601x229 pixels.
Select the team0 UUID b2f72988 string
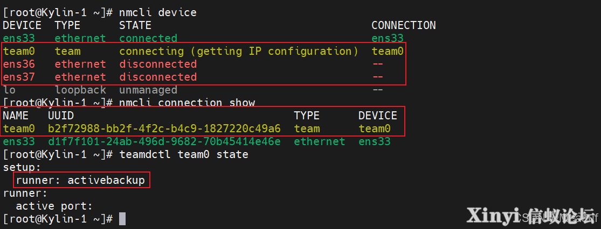164,129
